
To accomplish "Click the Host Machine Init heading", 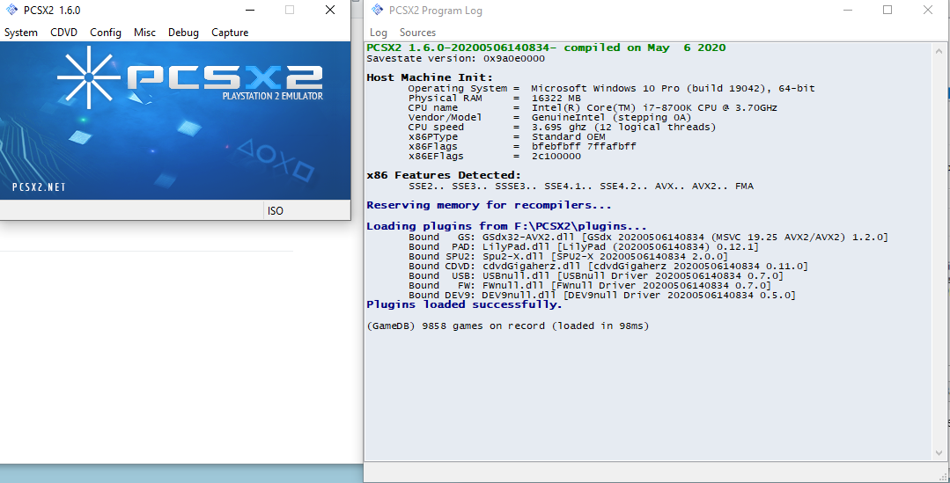I will 430,77.
